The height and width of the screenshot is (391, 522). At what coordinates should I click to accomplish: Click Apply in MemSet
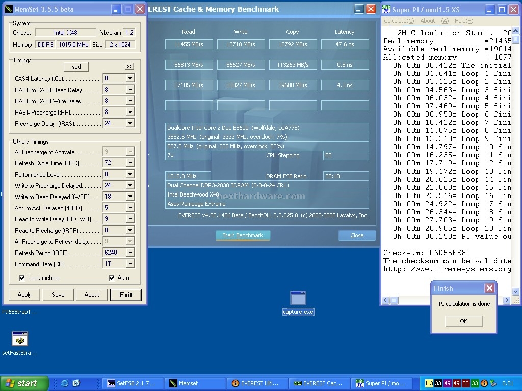click(24, 295)
